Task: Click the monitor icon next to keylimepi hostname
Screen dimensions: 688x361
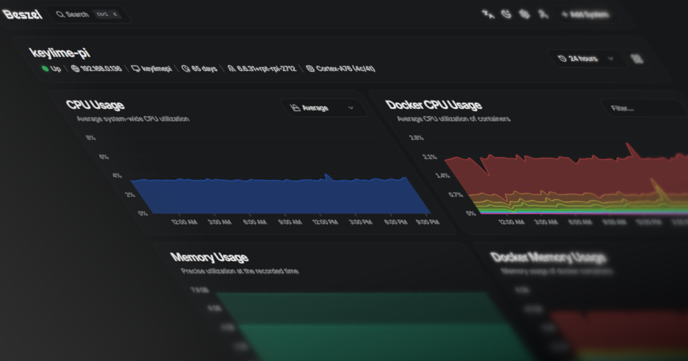Action: tap(135, 69)
